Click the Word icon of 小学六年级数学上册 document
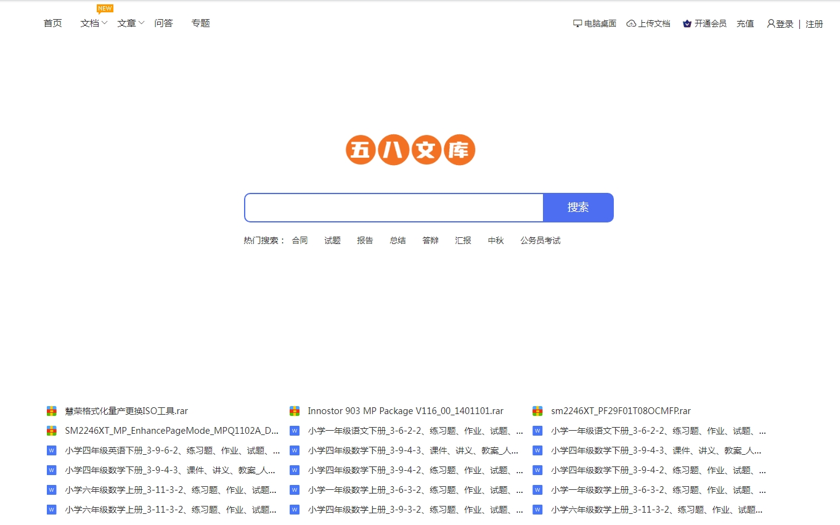Screen dimensions: 840x525 [x=51, y=489]
